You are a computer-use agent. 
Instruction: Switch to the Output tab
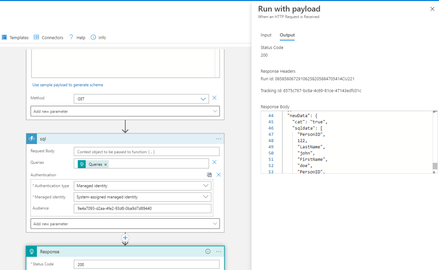tap(287, 35)
